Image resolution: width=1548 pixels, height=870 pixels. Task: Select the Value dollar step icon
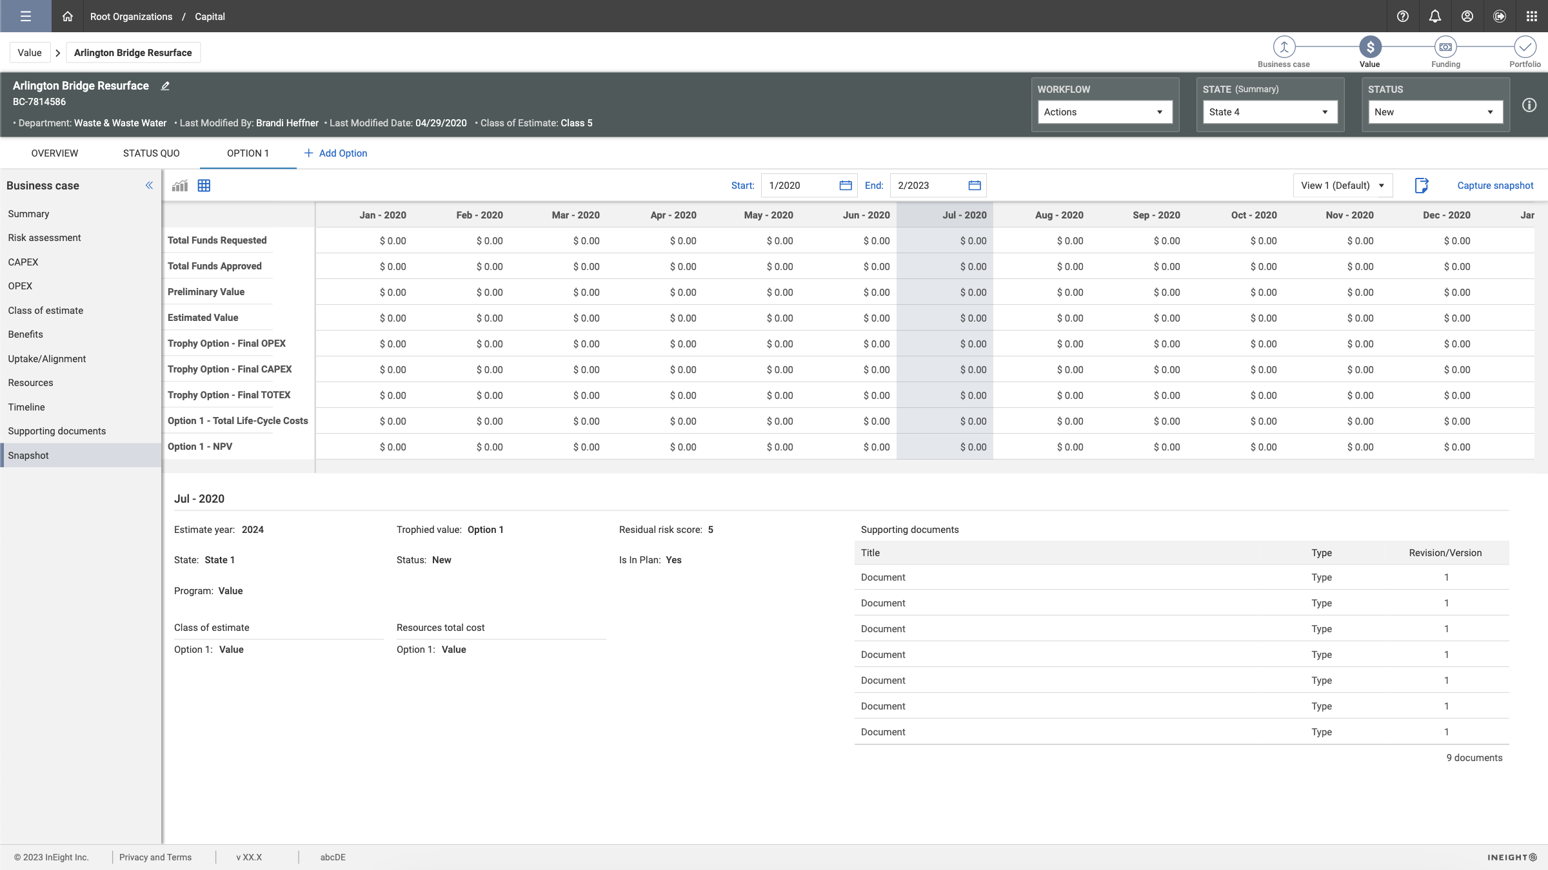(x=1370, y=47)
